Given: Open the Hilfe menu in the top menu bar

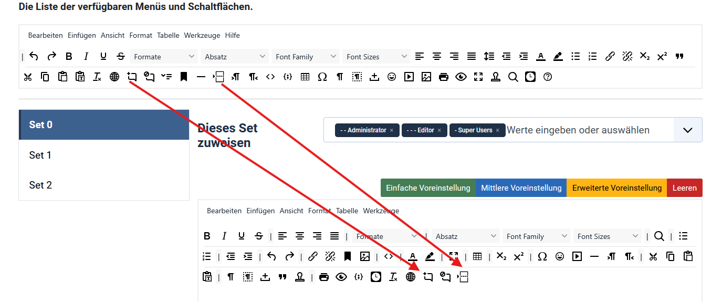Looking at the screenshot, I should pyautogui.click(x=233, y=35).
